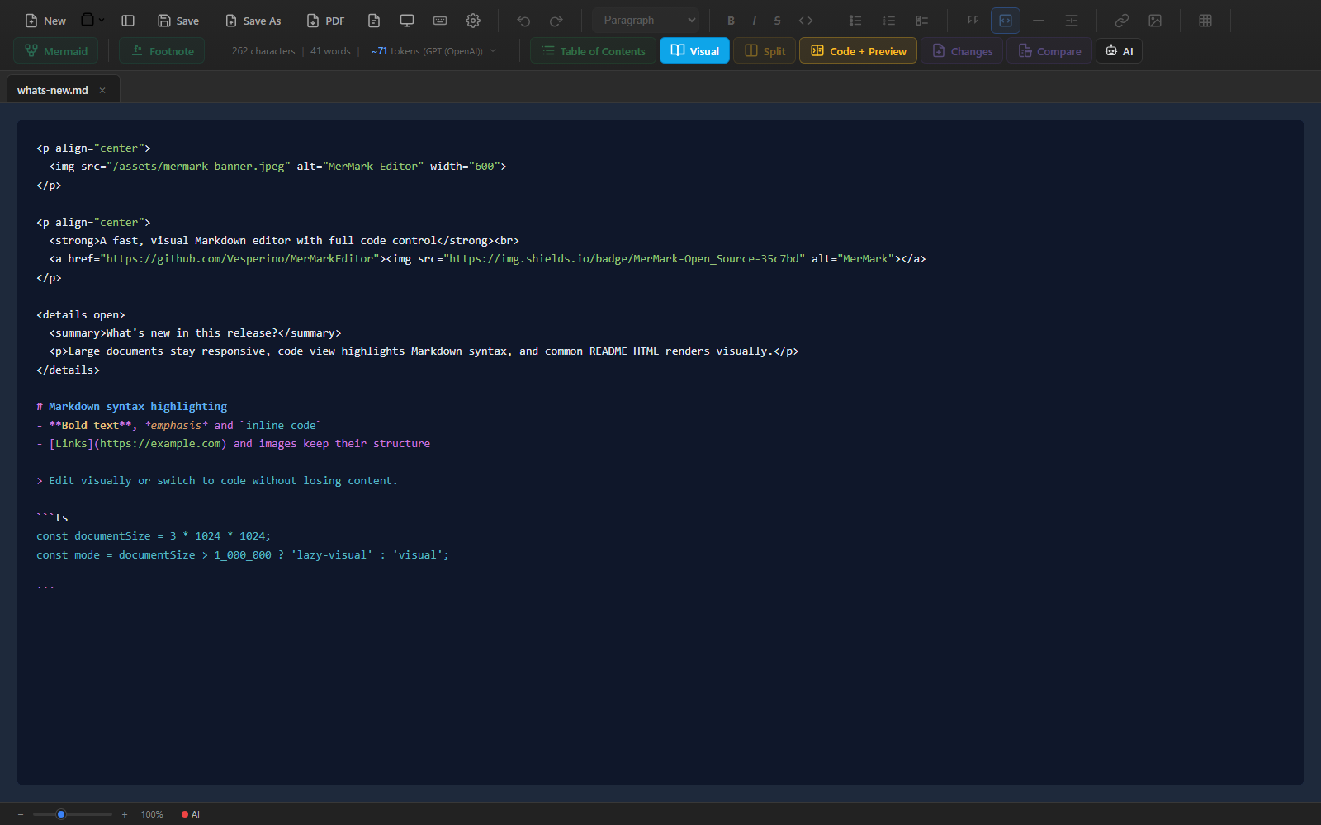1321x825 pixels.
Task: Undo the last edit
Action: (x=523, y=21)
